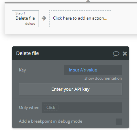Click the Add a breakpoint in debug mode label
137x135 pixels.
tap(51, 121)
